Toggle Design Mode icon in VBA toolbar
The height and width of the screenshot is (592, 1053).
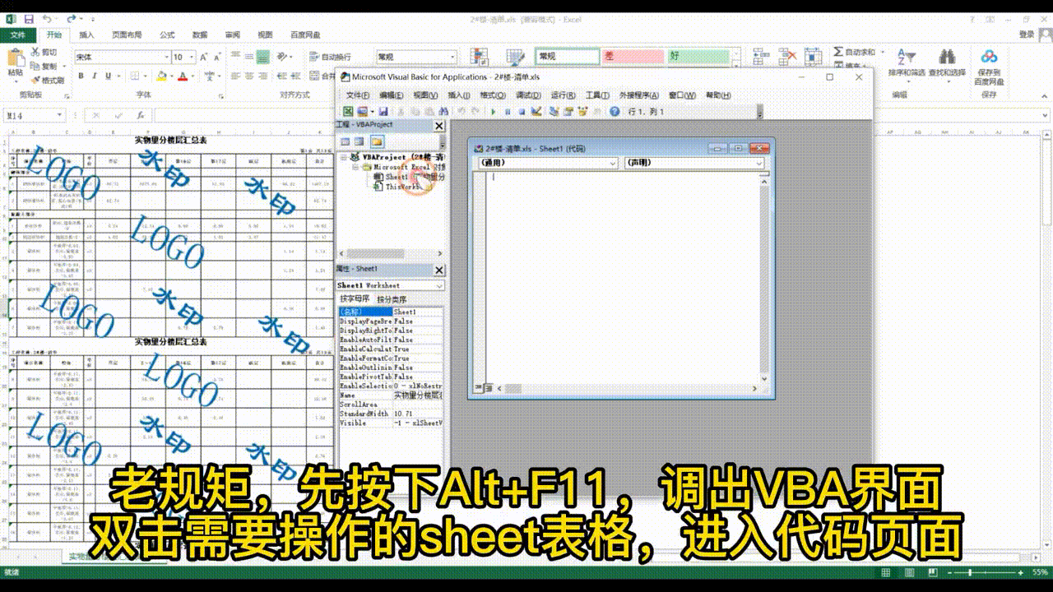click(536, 111)
